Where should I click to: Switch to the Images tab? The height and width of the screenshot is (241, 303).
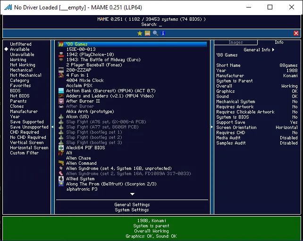[236, 42]
